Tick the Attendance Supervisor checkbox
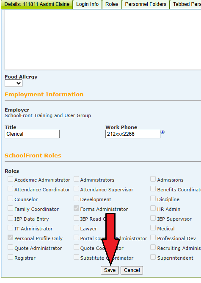Screen dimensions: 201x283 76,189
